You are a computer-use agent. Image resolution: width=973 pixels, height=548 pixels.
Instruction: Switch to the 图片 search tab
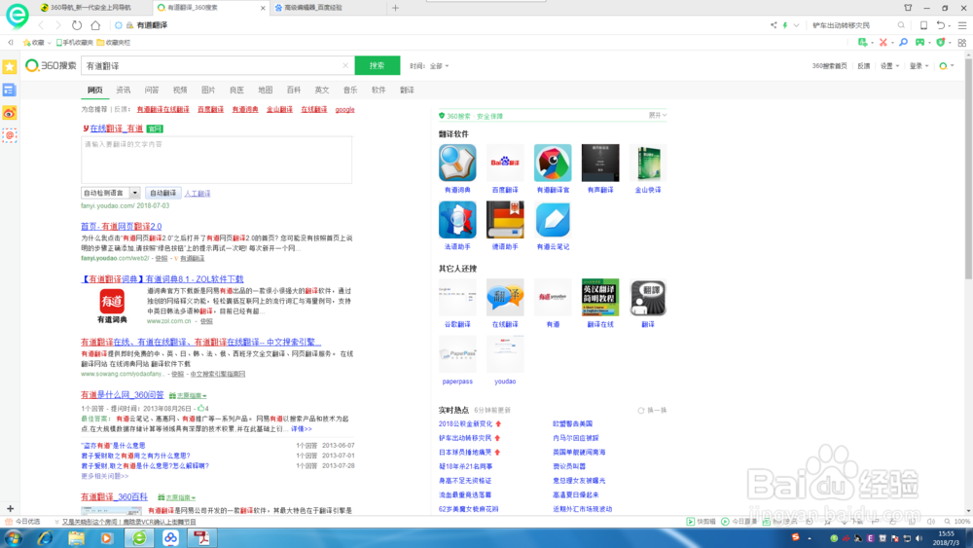[x=208, y=90]
